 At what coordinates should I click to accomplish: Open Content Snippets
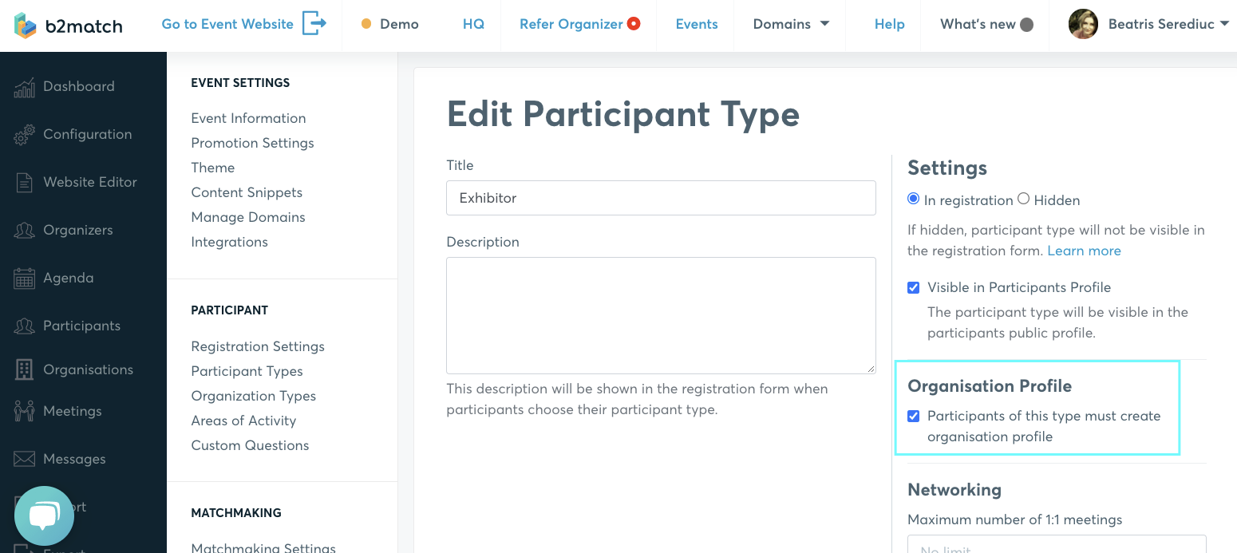click(x=247, y=192)
